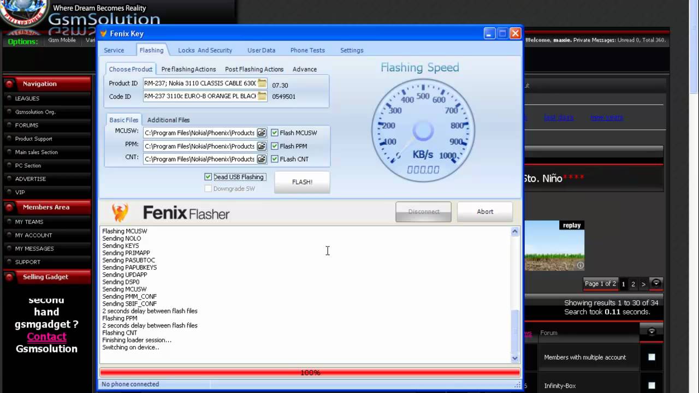Uncheck the FLash CNT checkbox
Viewport: 699px width, 393px height.
pos(275,159)
